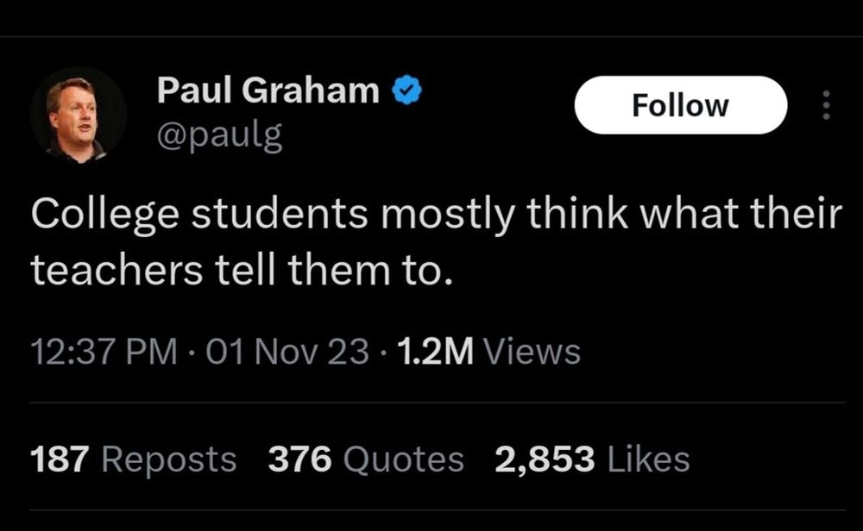Open the 376 Quotes list
The width and height of the screenshot is (863, 531).
pos(366,459)
